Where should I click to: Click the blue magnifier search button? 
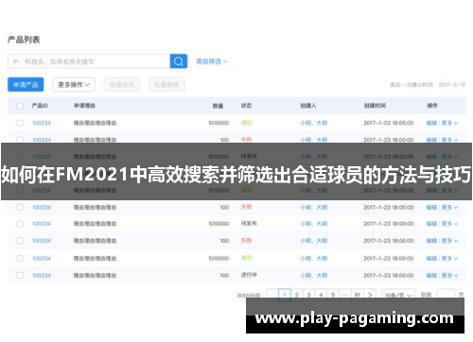tap(179, 61)
